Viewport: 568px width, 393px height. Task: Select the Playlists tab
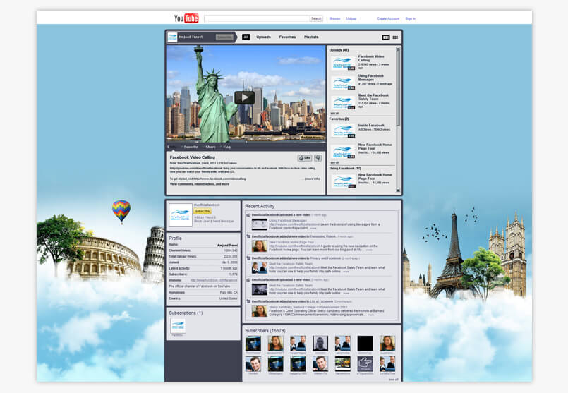pos(311,37)
